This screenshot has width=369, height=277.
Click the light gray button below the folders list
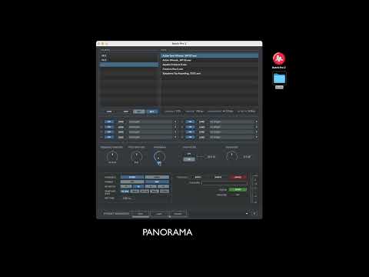[139, 112]
